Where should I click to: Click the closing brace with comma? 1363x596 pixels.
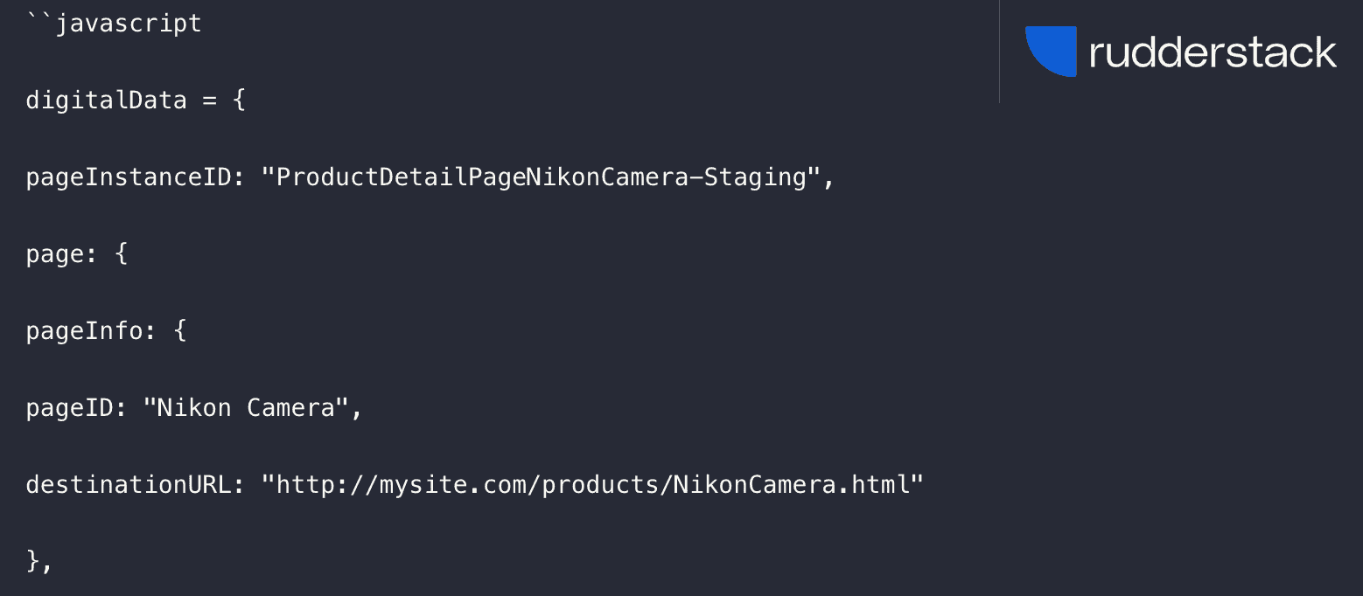point(39,562)
